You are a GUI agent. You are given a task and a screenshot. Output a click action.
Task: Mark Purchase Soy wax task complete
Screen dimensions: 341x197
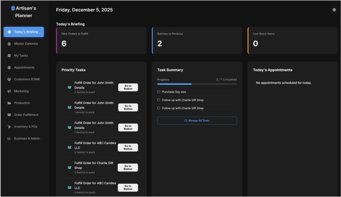tap(159, 92)
